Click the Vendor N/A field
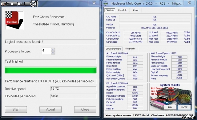This screenshot has height=120, width=197. click(x=155, y=25)
